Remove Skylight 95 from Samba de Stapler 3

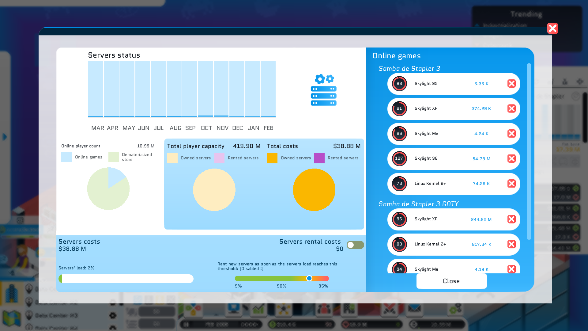[x=511, y=84]
